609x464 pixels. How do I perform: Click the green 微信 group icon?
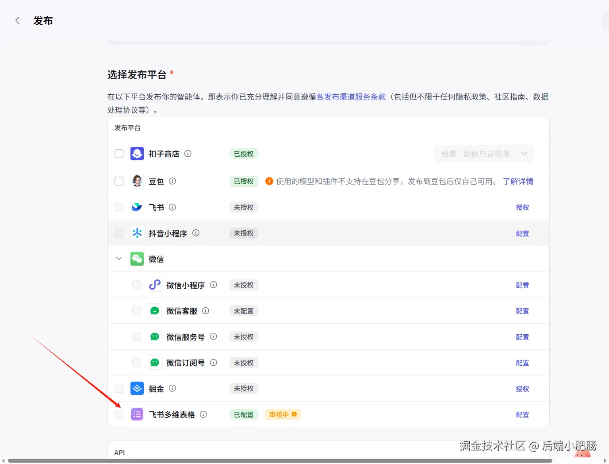tap(137, 259)
